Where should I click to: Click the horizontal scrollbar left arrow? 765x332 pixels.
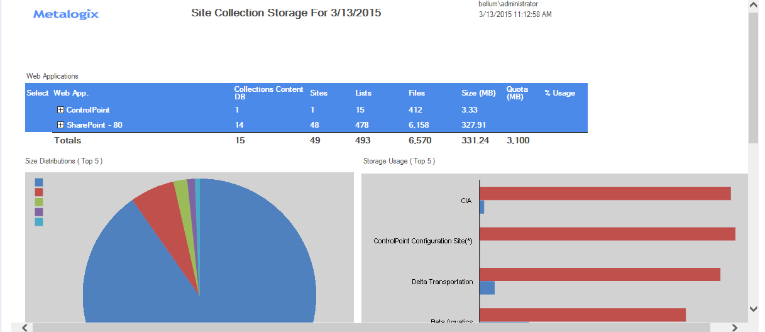pyautogui.click(x=25, y=328)
